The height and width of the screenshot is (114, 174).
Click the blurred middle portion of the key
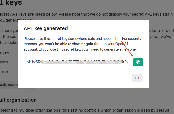[81, 62]
